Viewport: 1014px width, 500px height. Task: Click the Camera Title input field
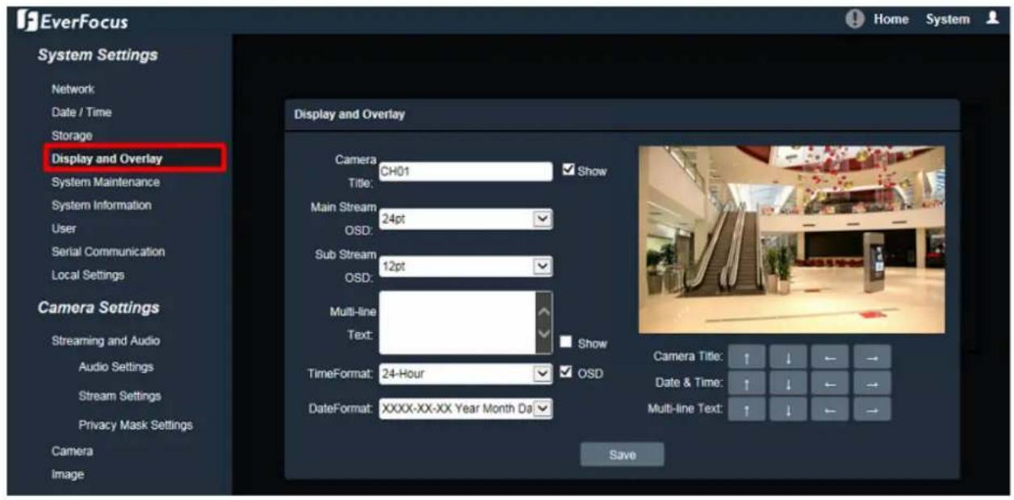(465, 171)
